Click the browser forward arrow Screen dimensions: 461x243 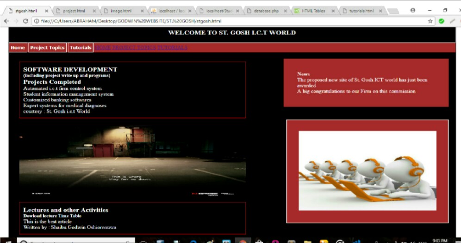tap(16, 21)
